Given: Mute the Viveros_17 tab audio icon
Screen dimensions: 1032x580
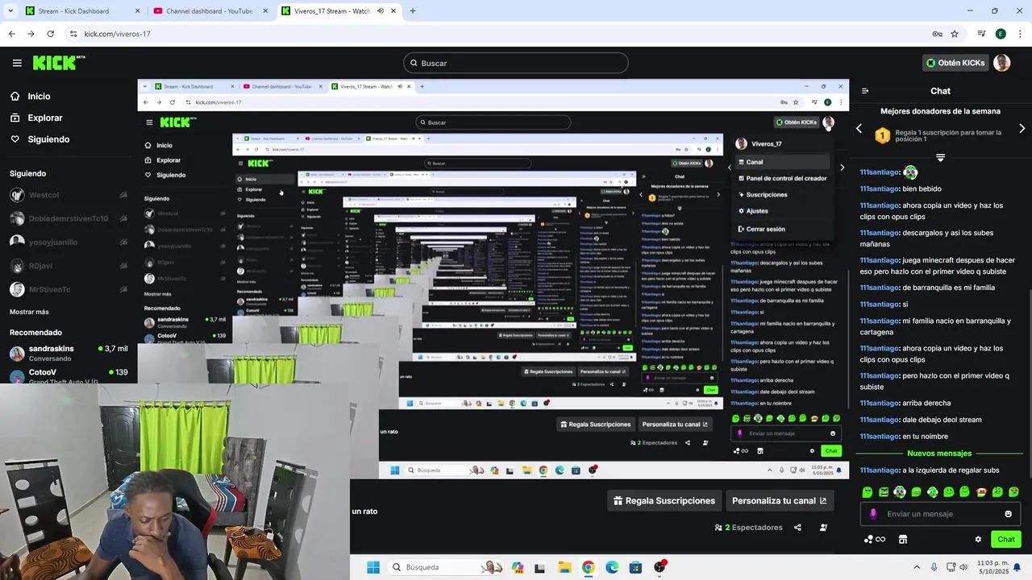Looking at the screenshot, I should coord(380,11).
